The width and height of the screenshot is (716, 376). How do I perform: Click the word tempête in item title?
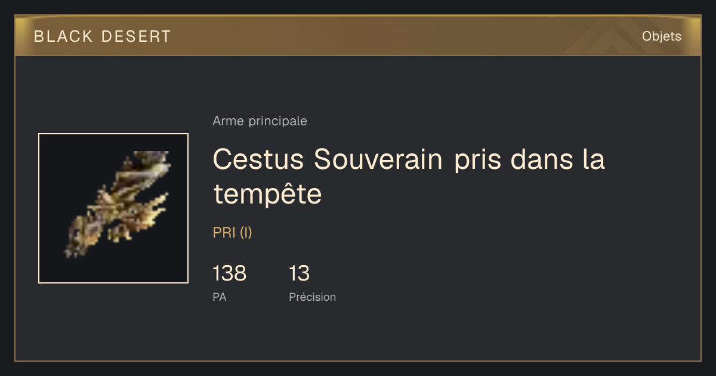[x=267, y=193]
